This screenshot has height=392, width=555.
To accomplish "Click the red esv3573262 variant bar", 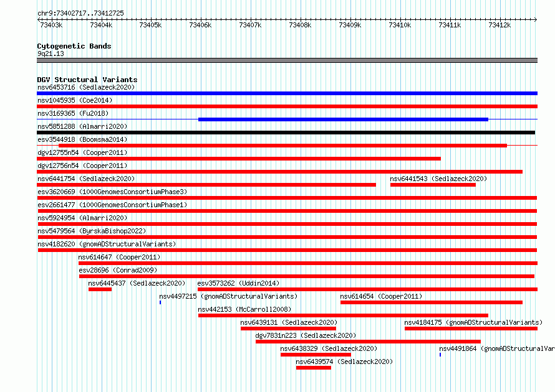I will tap(367, 289).
